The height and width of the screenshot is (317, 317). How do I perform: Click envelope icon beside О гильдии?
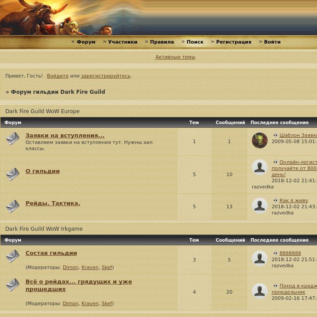12,174
